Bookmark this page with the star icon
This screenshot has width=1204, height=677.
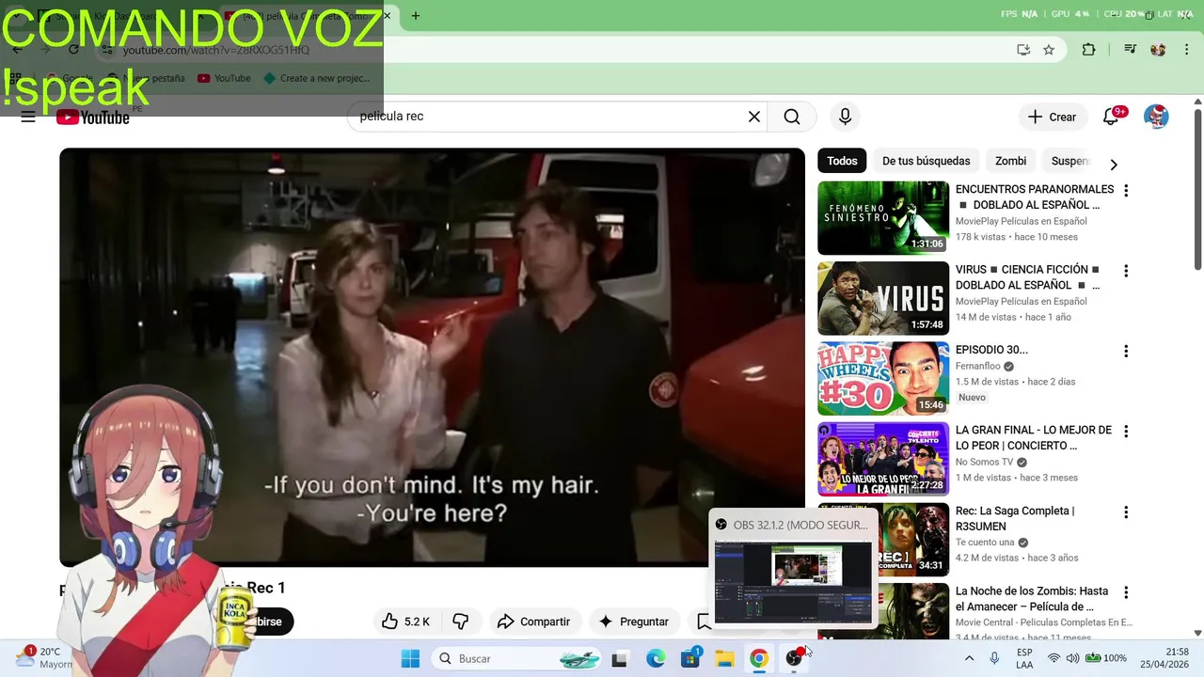coord(1049,50)
